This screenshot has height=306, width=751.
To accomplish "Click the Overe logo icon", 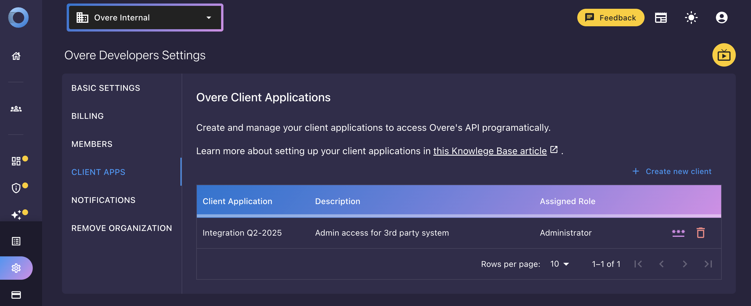I will (x=18, y=18).
